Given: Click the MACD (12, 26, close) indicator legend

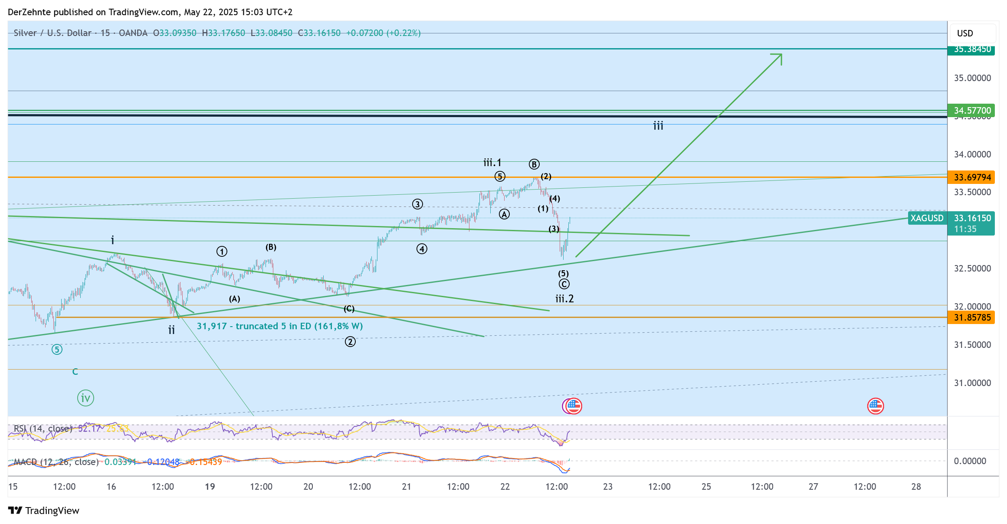Looking at the screenshot, I should click(56, 462).
